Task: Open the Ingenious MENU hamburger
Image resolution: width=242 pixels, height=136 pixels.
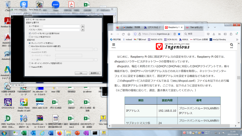Action: pyautogui.click(x=114, y=45)
